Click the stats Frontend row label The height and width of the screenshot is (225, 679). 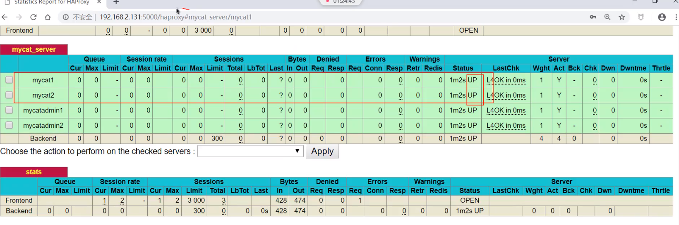click(x=19, y=200)
